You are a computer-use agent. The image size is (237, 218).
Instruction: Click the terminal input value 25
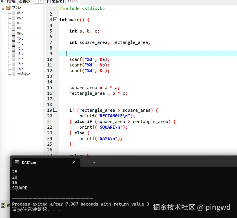point(15,172)
